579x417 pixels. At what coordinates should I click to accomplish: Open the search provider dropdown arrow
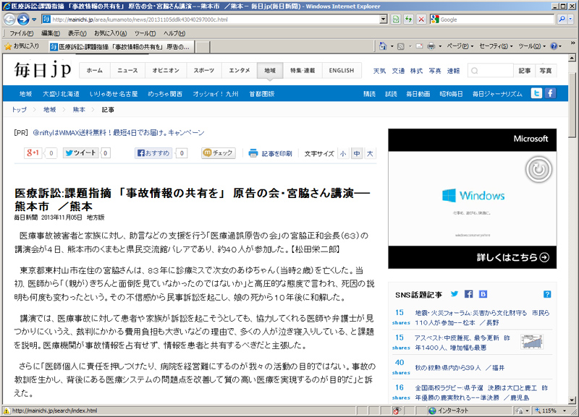(570, 20)
